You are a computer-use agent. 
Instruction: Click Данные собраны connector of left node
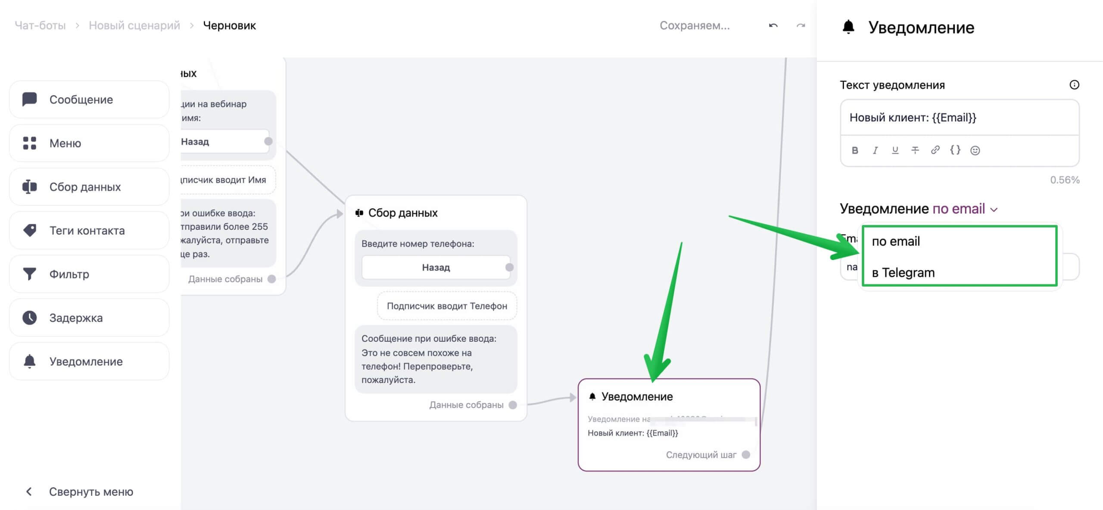[271, 279]
